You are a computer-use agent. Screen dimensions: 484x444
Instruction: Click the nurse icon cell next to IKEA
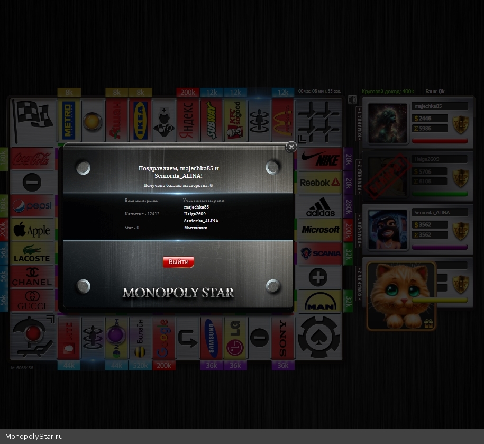[x=164, y=121]
